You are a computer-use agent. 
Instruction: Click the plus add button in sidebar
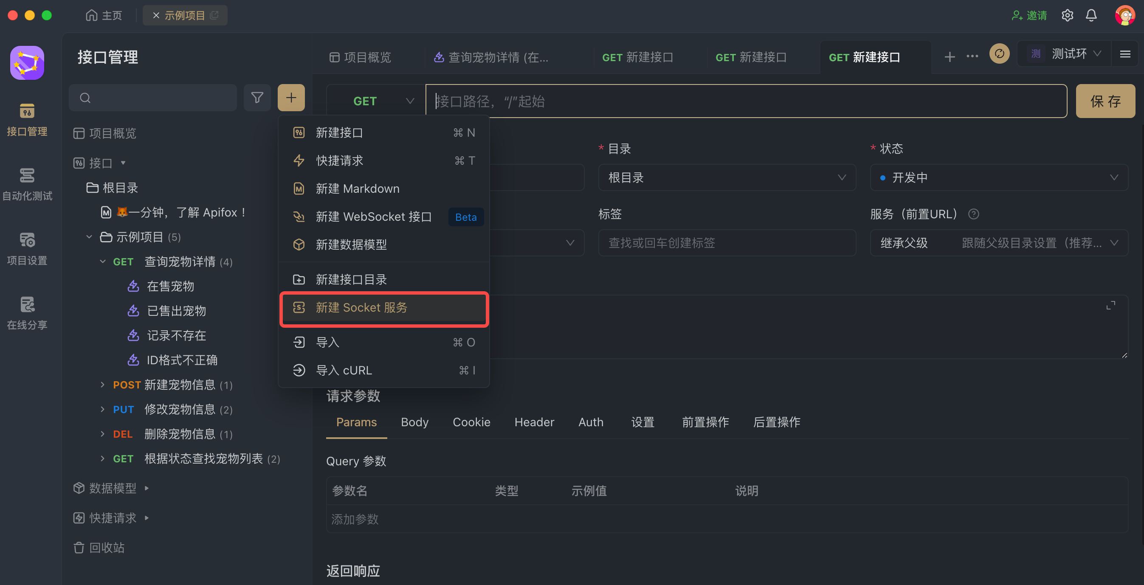291,98
